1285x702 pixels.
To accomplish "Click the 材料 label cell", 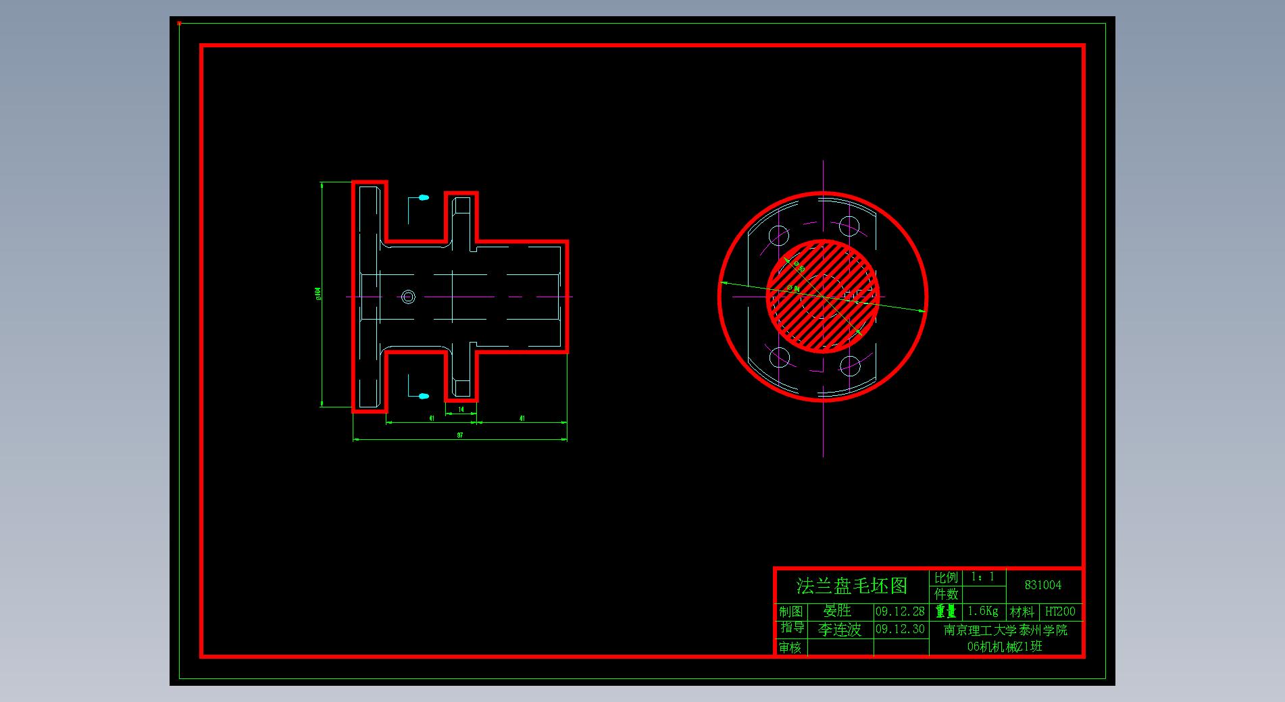I will (x=1022, y=611).
